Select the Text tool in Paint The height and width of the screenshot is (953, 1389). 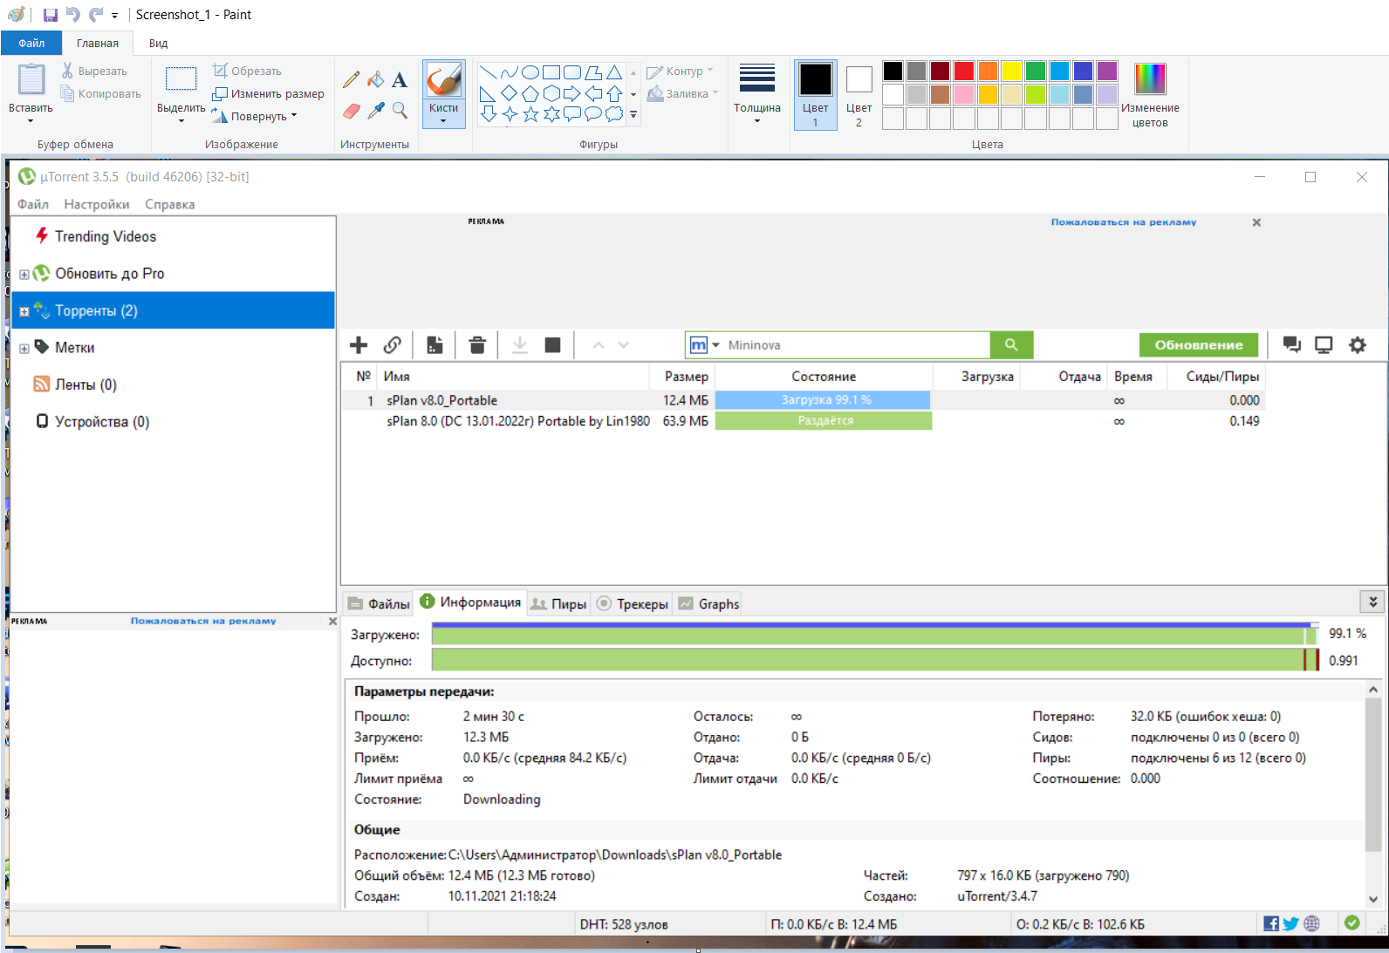[x=400, y=80]
